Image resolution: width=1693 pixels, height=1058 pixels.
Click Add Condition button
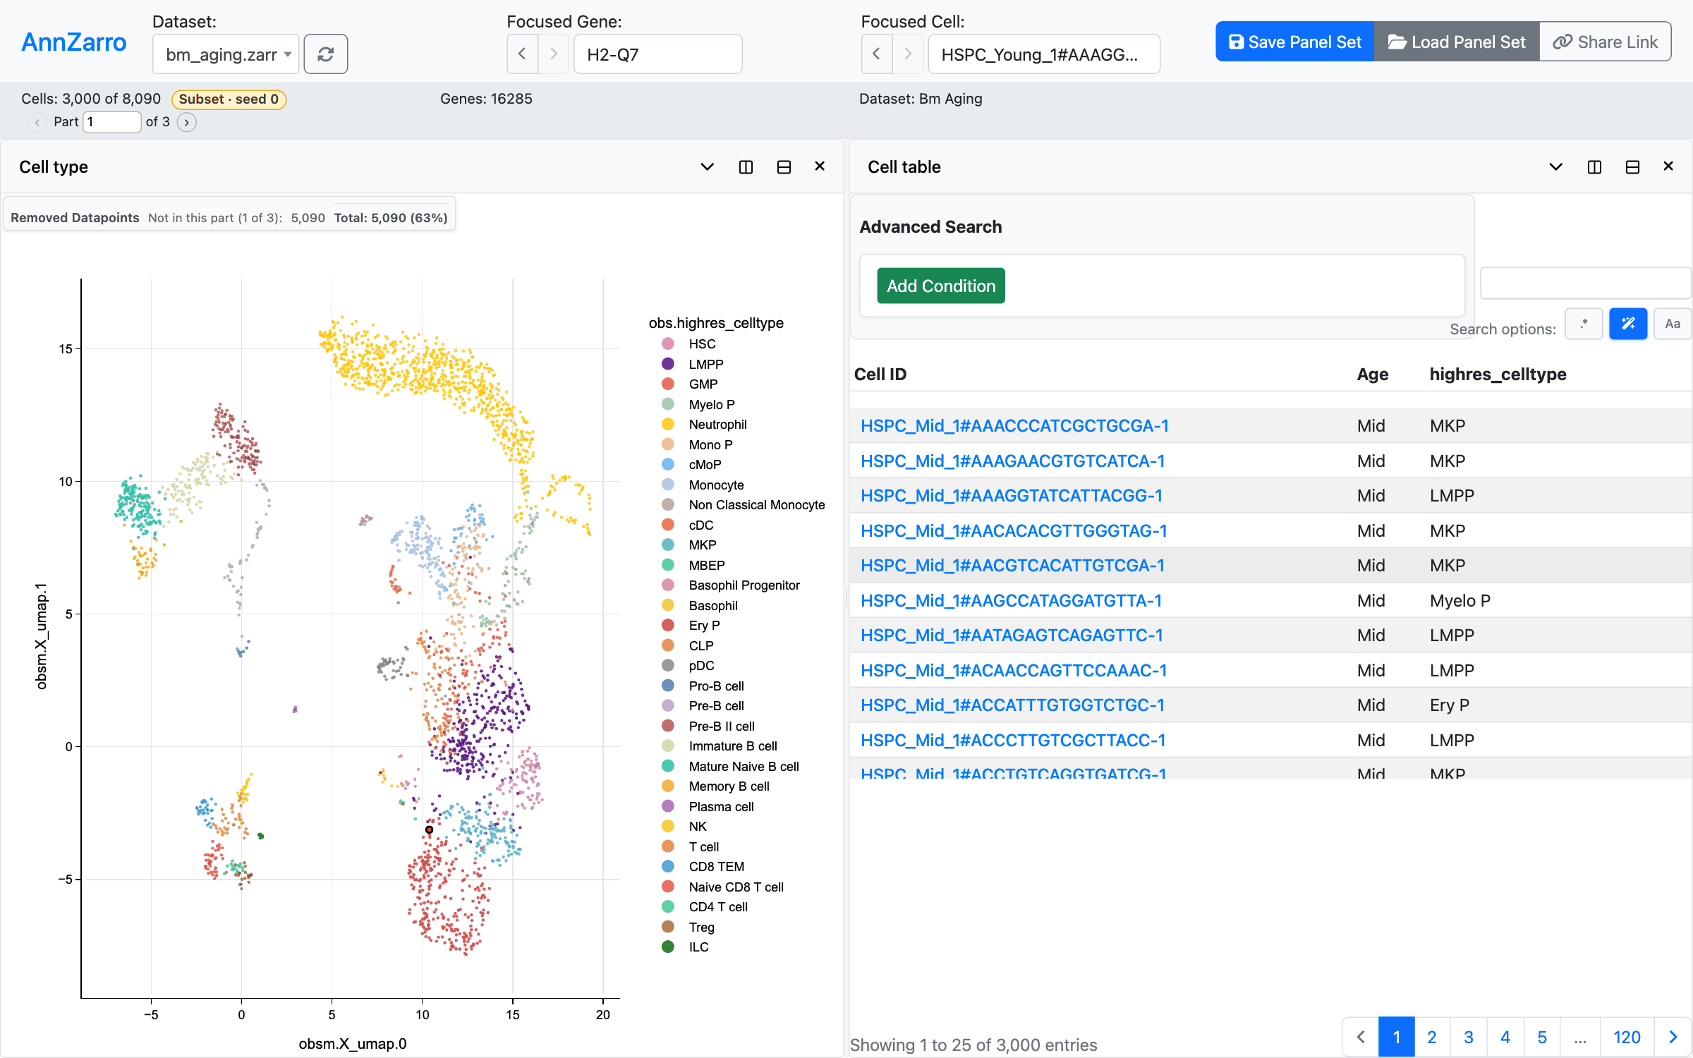pyautogui.click(x=941, y=286)
